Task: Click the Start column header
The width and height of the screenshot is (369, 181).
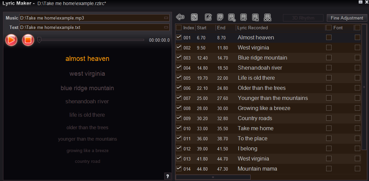Action: pyautogui.click(x=202, y=28)
